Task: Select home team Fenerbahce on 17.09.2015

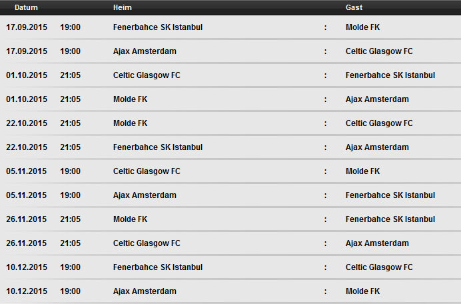Action: [158, 27]
